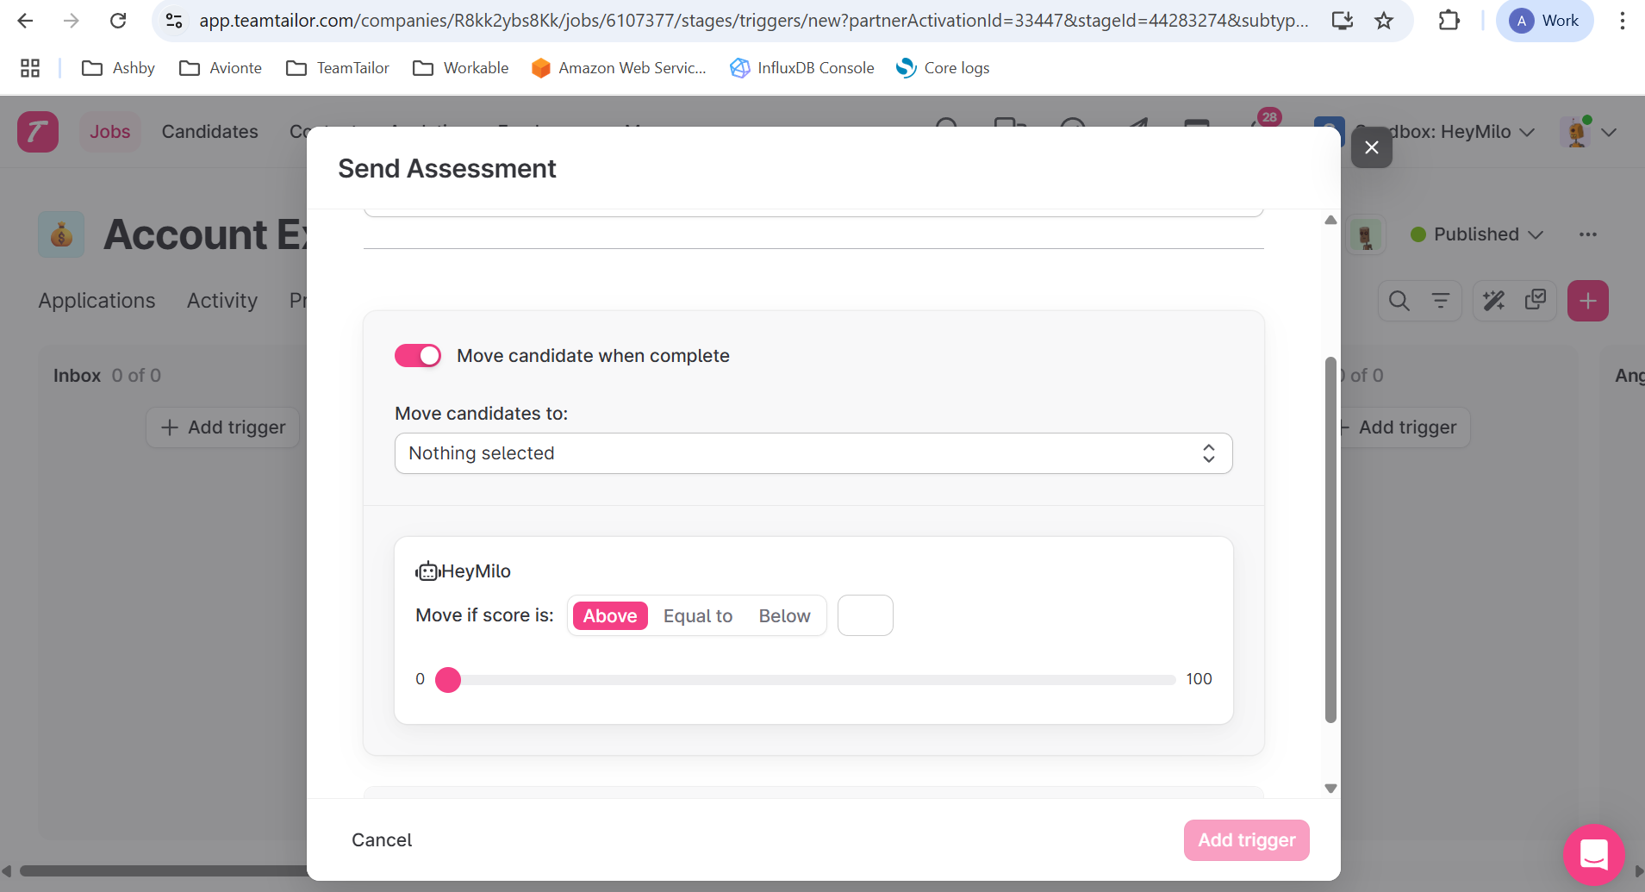Viewport: 1645px width, 892px height.
Task: Click the score value input box
Action: [x=865, y=616]
